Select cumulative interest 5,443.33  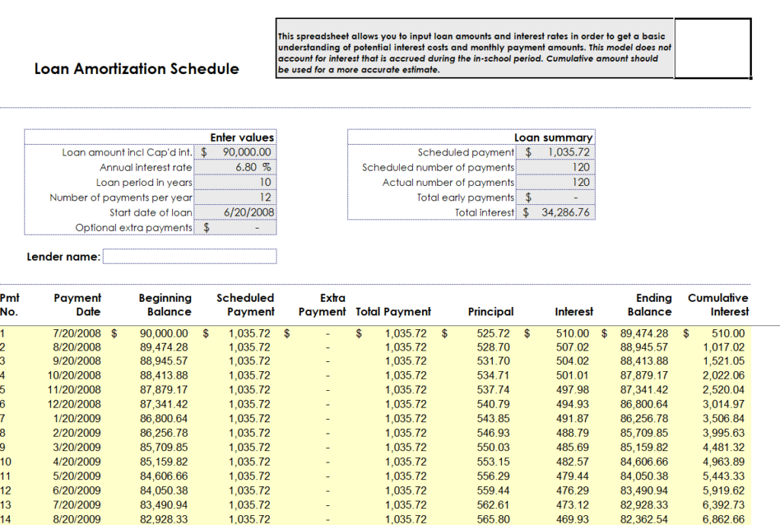point(724,476)
